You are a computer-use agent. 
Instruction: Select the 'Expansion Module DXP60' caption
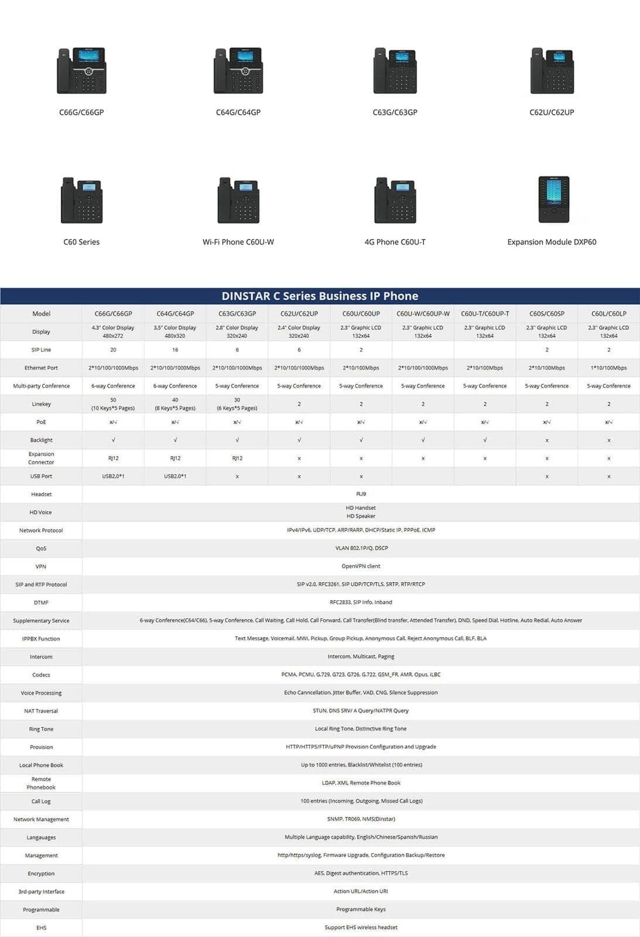[x=552, y=242]
